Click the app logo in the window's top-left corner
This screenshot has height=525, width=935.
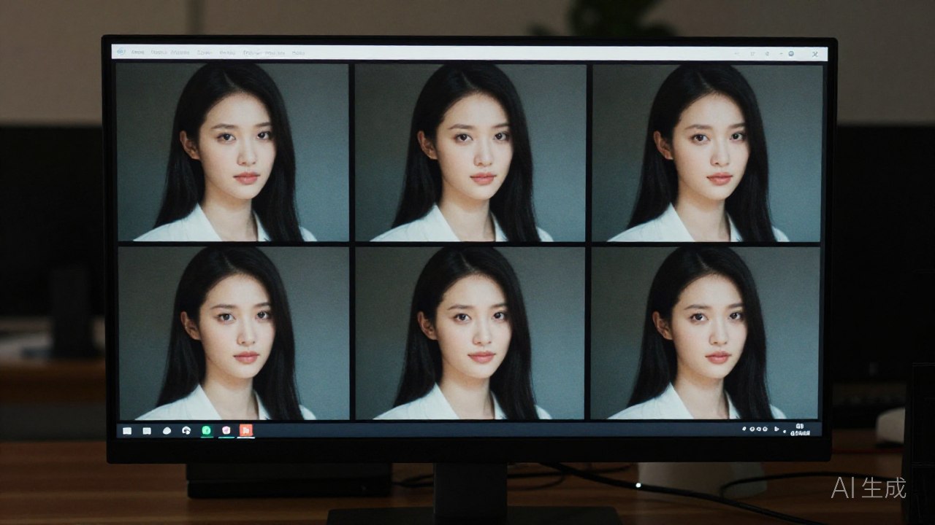click(121, 52)
